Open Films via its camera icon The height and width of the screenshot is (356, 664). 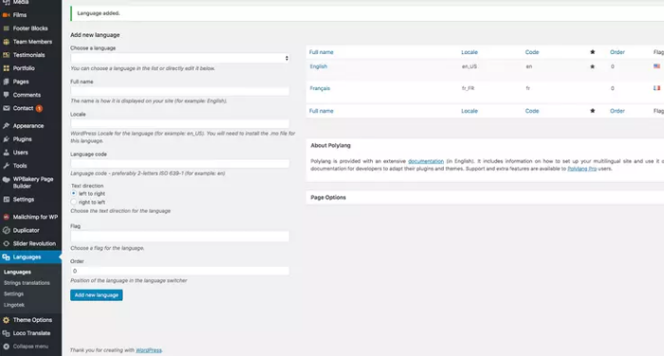[6, 15]
